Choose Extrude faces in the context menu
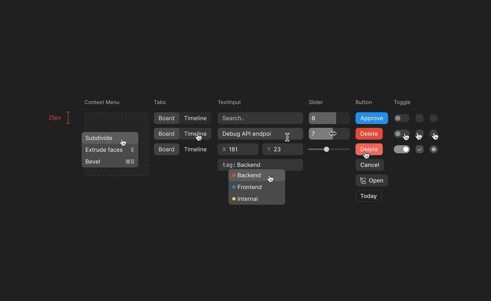 pos(104,150)
